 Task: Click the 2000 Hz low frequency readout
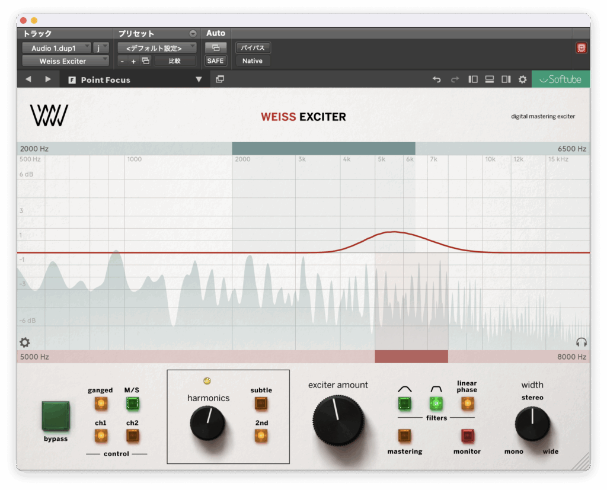(34, 149)
